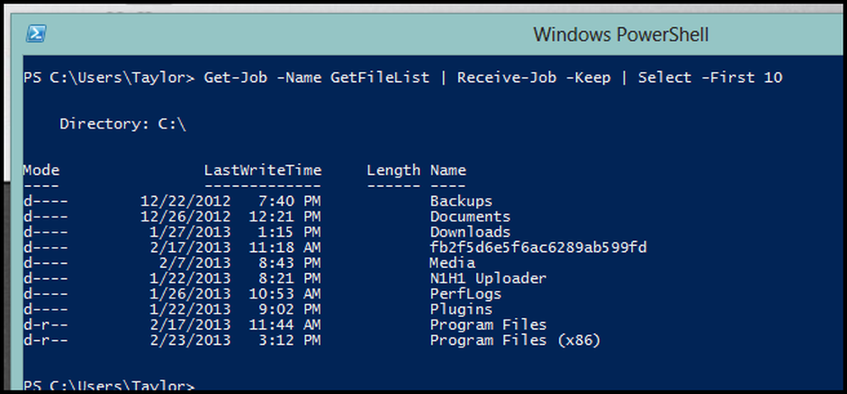Click the LastWriteTime column header

click(263, 170)
